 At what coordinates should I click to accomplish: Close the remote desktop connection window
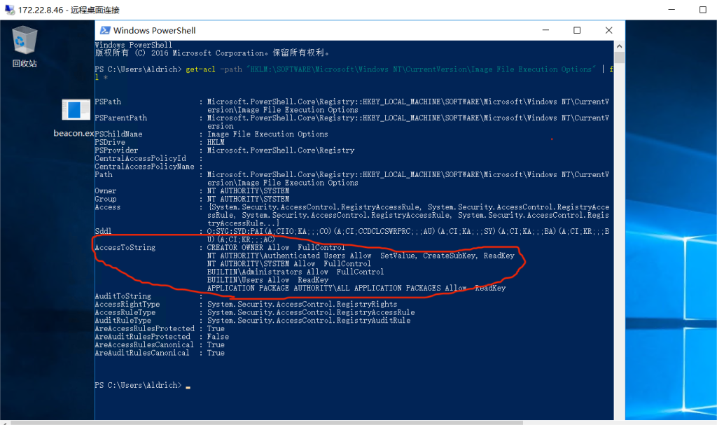point(702,11)
